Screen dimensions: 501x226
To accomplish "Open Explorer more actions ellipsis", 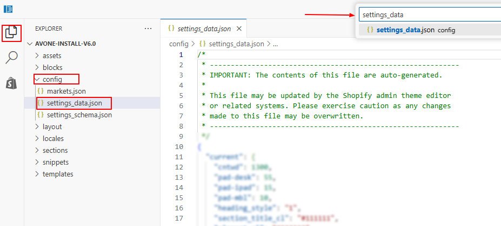I will [148, 29].
